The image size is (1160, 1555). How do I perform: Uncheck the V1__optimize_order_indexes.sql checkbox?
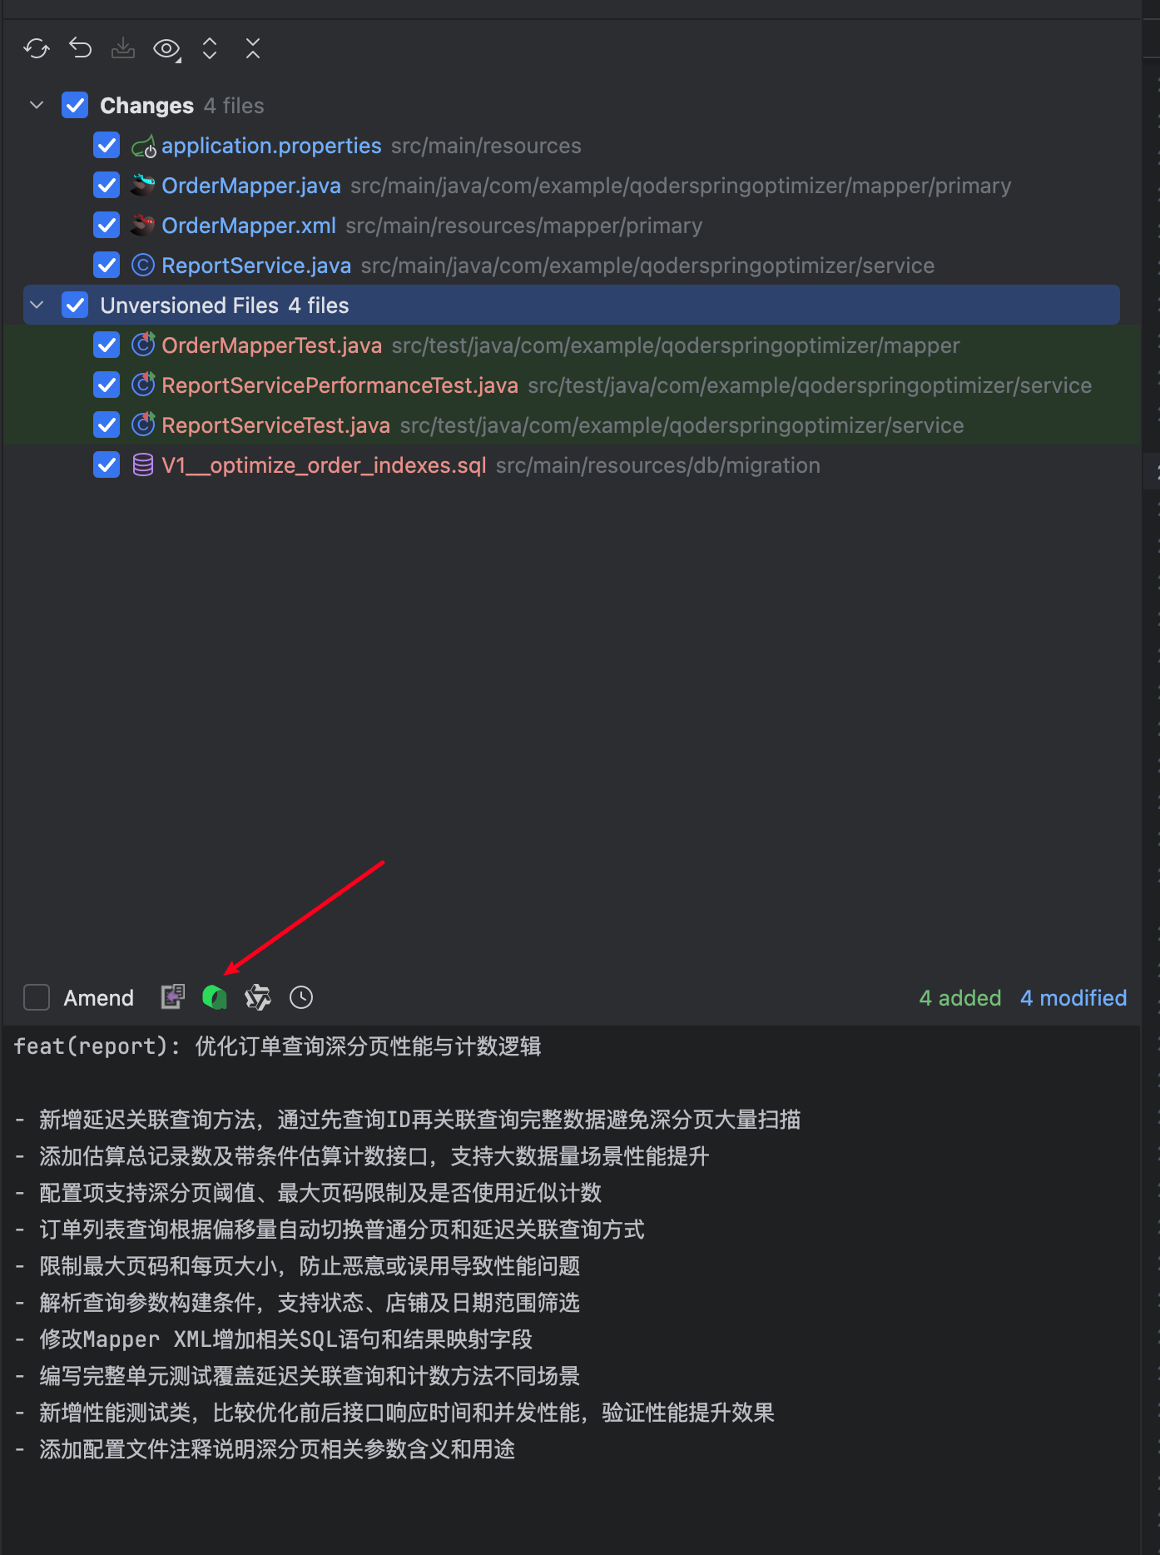coord(107,465)
